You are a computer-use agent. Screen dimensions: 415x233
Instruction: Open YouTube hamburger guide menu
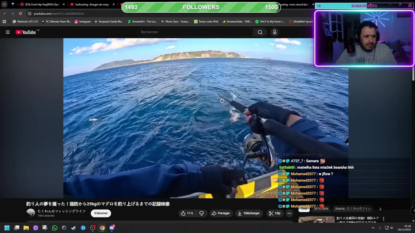(x=8, y=32)
